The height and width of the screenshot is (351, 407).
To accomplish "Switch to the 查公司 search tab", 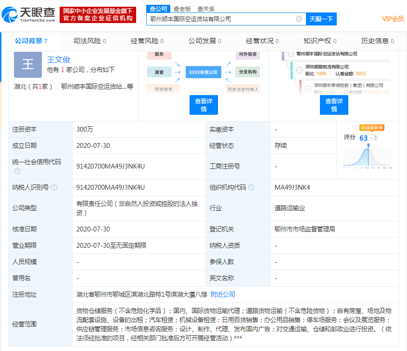I will (158, 9).
